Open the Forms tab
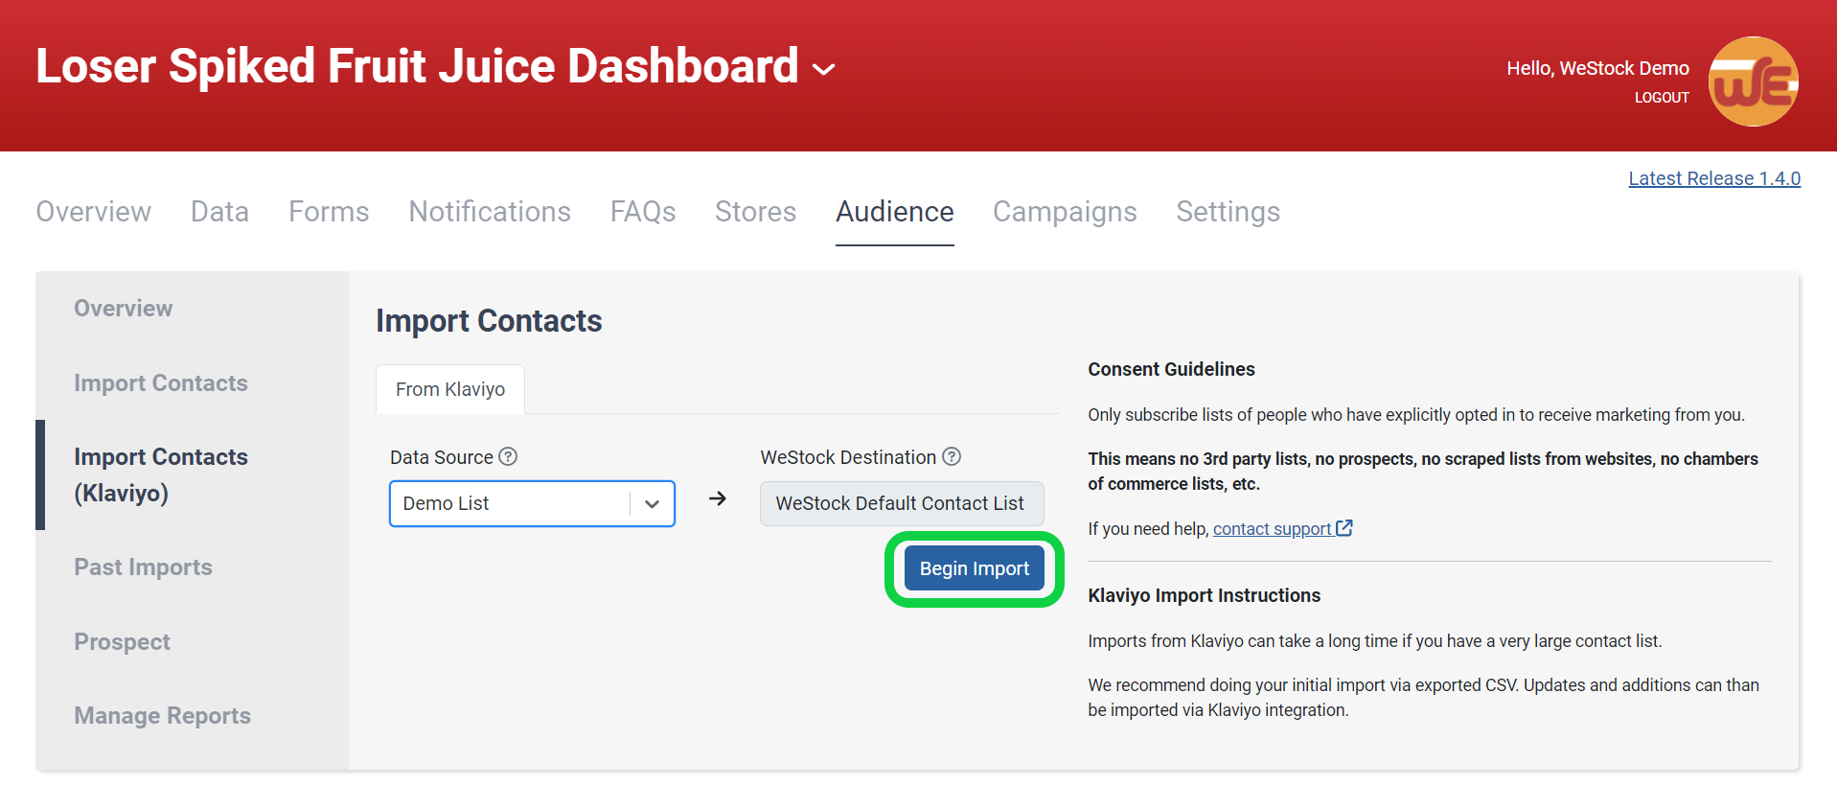 (329, 212)
